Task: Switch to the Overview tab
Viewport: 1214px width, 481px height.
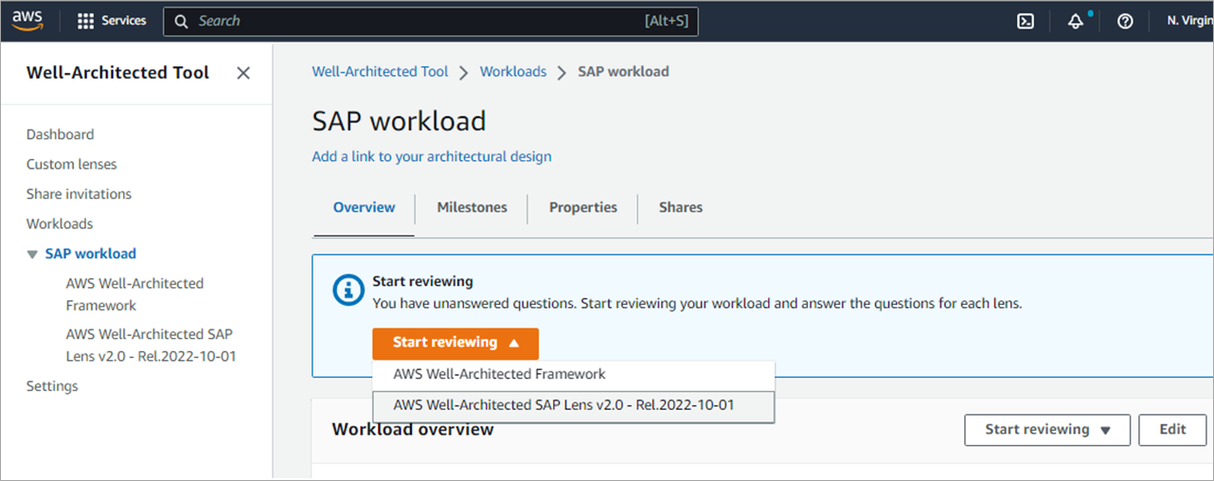Action: tap(364, 207)
